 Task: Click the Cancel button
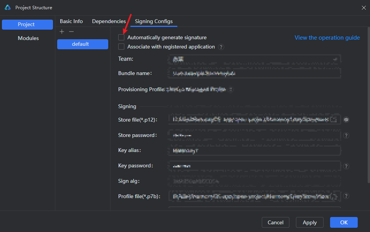[275, 222]
